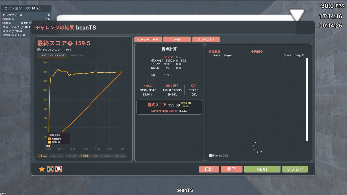The width and height of the screenshot is (347, 195).
Task: Open the リーダーボード tab
Action: click(148, 39)
